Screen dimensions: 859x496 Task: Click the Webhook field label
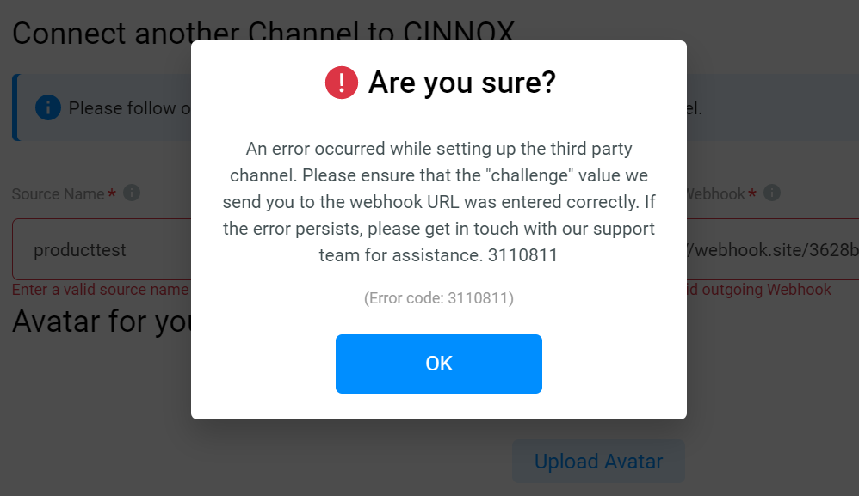716,193
